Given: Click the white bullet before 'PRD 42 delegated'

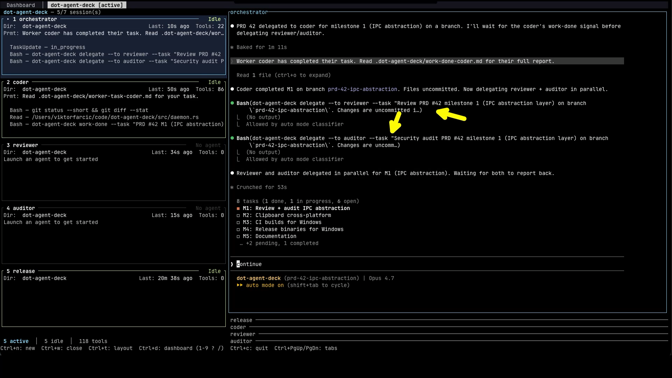Looking at the screenshot, I should pos(232,26).
